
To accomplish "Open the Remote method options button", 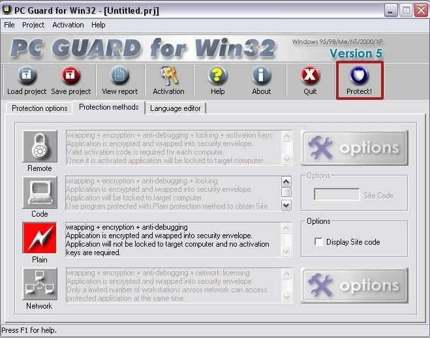I will 354,147.
